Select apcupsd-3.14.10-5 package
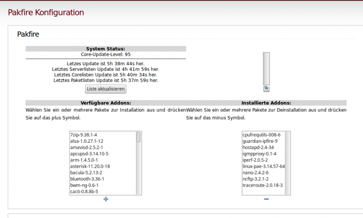 tap(103, 154)
